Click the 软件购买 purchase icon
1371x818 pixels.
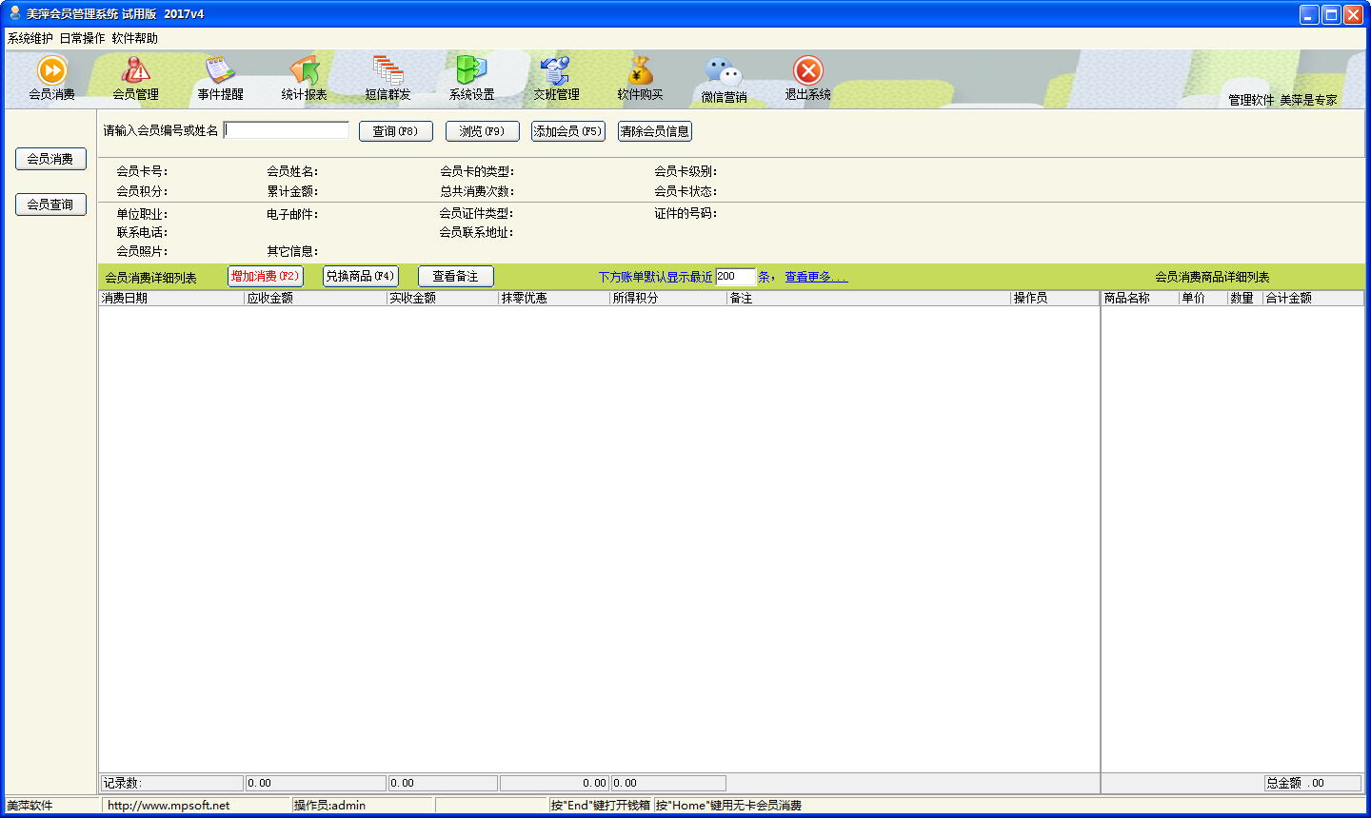point(643,78)
